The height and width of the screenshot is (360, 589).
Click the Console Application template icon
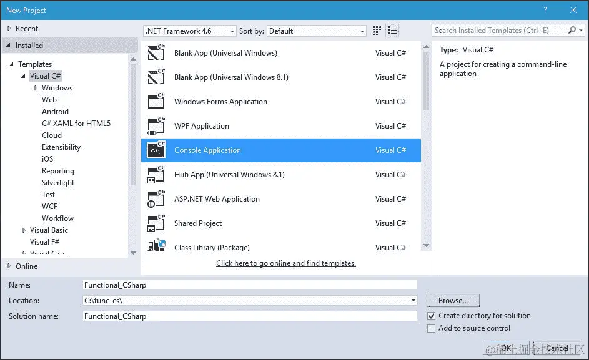(x=156, y=150)
